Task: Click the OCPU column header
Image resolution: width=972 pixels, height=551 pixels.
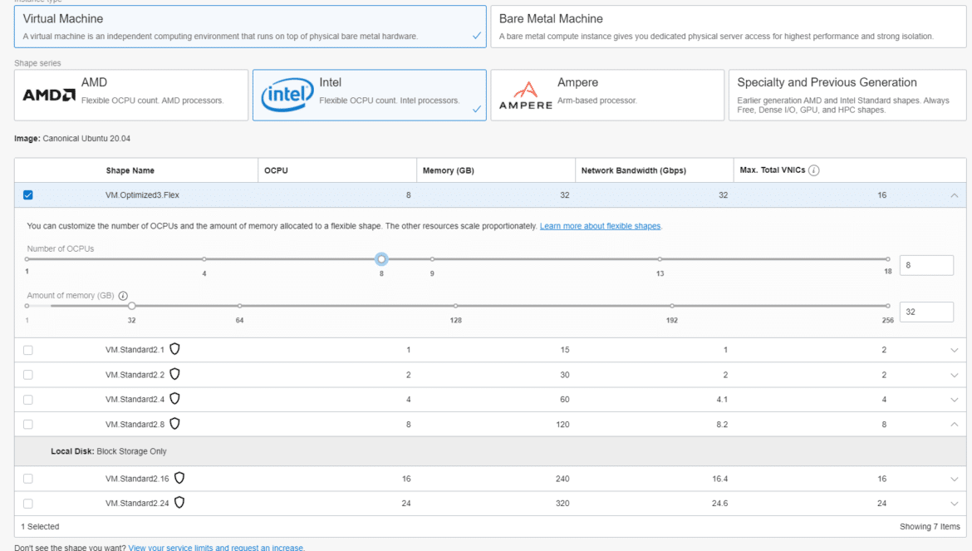Action: click(x=276, y=170)
